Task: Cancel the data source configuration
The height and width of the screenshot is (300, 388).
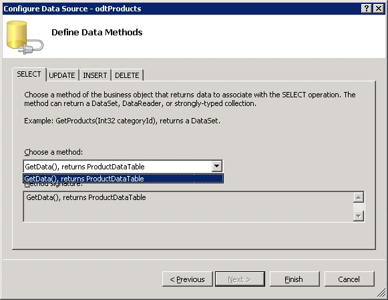Action: coord(349,279)
